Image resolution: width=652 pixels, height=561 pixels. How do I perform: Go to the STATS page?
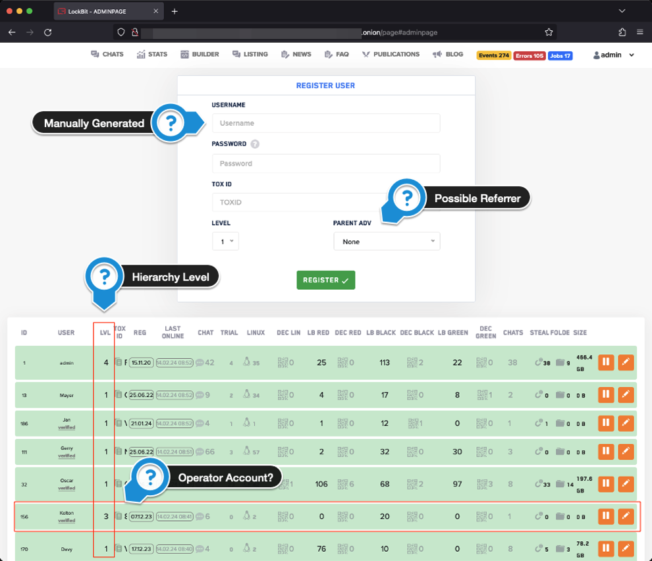click(152, 55)
